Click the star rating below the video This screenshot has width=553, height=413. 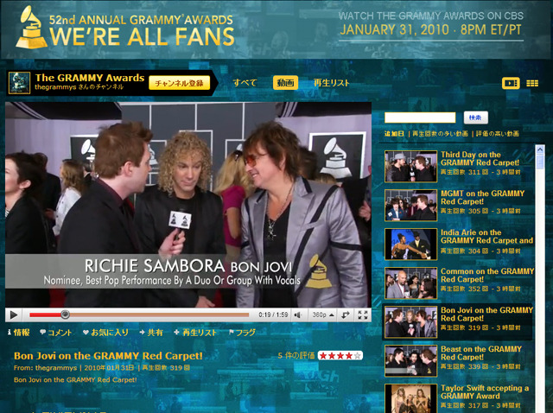pyautogui.click(x=340, y=355)
